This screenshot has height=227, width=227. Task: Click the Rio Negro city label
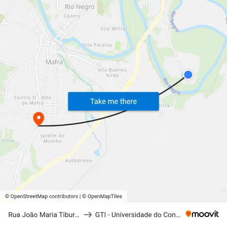point(80,7)
